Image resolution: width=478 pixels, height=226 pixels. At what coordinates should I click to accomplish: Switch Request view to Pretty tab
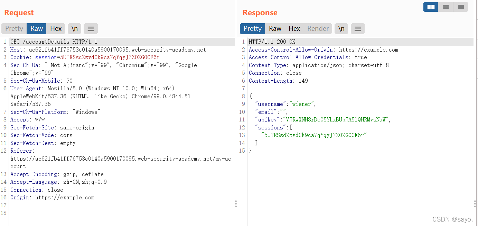(14, 29)
